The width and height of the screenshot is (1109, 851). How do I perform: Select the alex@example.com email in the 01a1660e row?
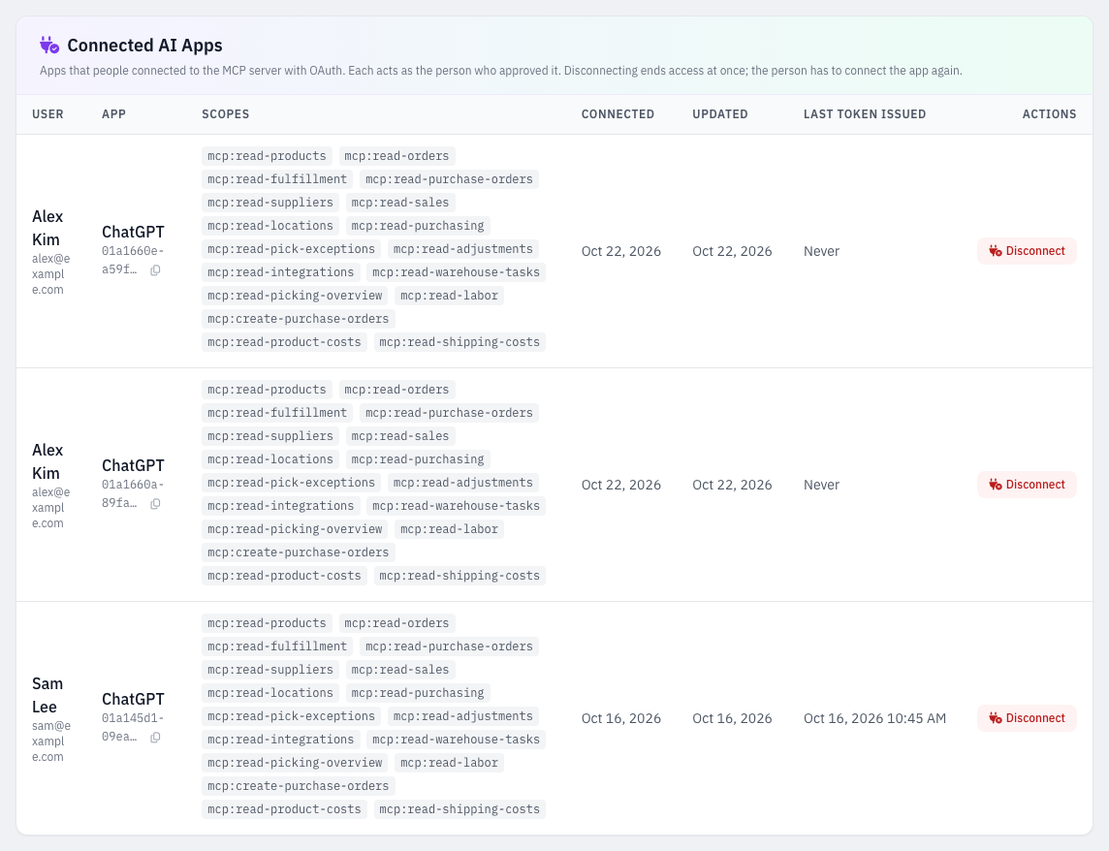click(51, 273)
